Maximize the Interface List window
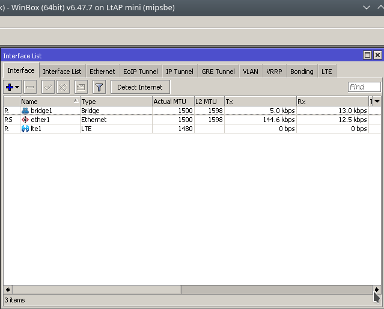Image resolution: width=384 pixels, height=309 pixels. (367, 55)
